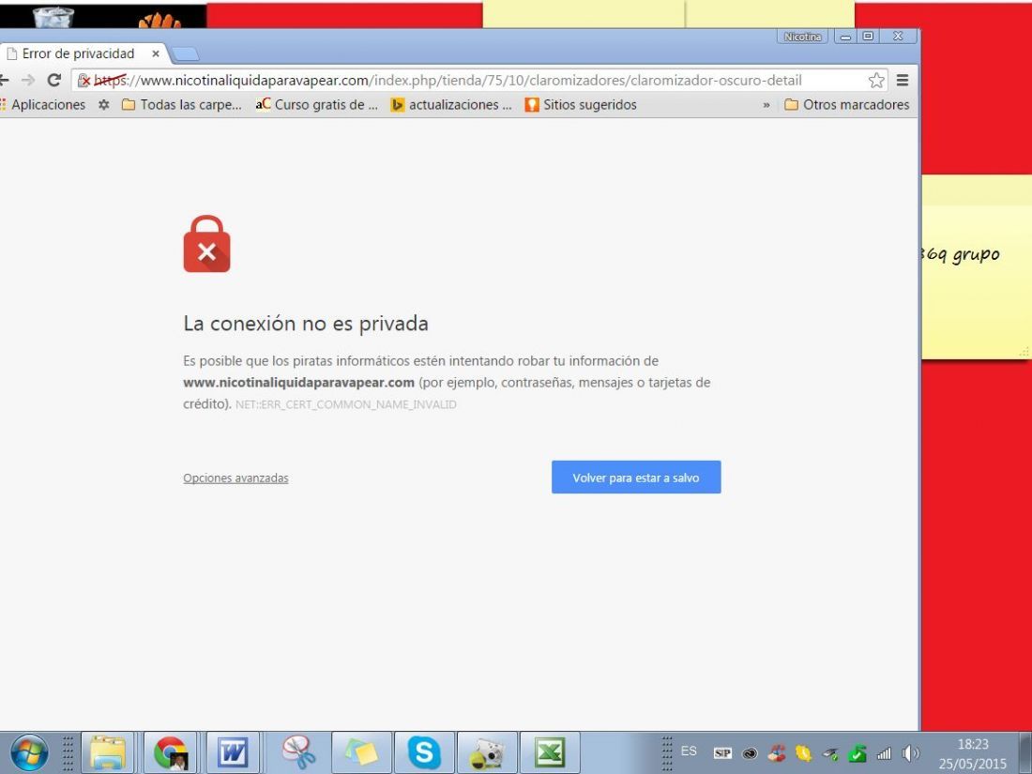Image resolution: width=1032 pixels, height=774 pixels.
Task: Open the Nicotina profile switcher button
Action: (x=802, y=37)
